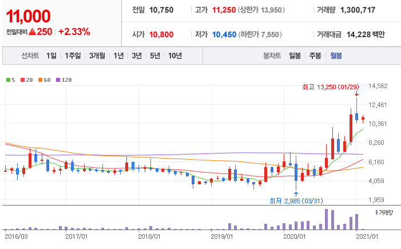
Task: Click the red 20-period moving average swatch
Action: [x=22, y=80]
